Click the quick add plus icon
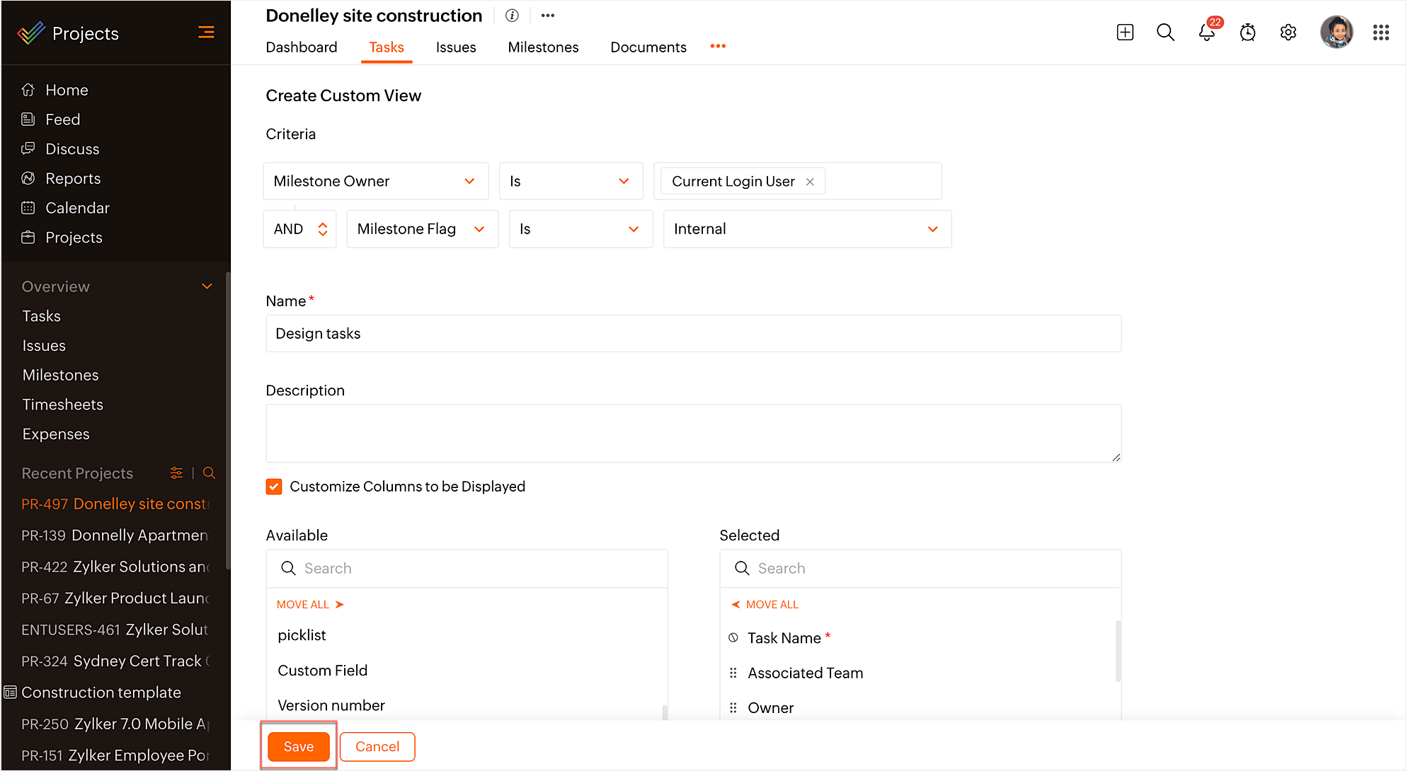The image size is (1406, 771). coord(1125,33)
